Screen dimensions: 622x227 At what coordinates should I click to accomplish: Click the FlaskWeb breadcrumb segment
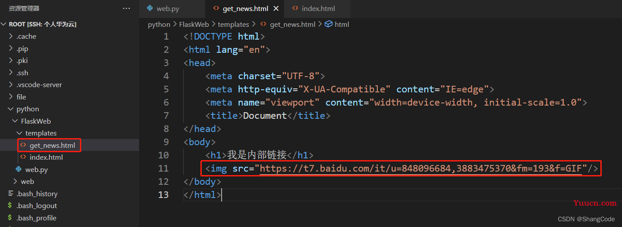tap(194, 24)
